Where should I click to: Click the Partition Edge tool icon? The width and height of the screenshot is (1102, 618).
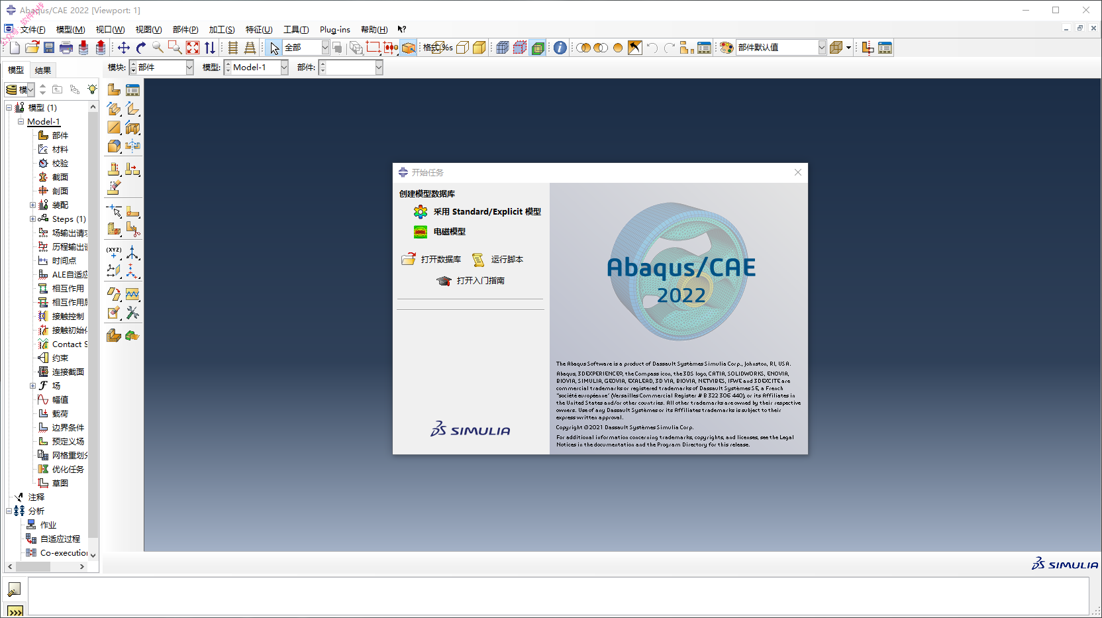pos(114,211)
